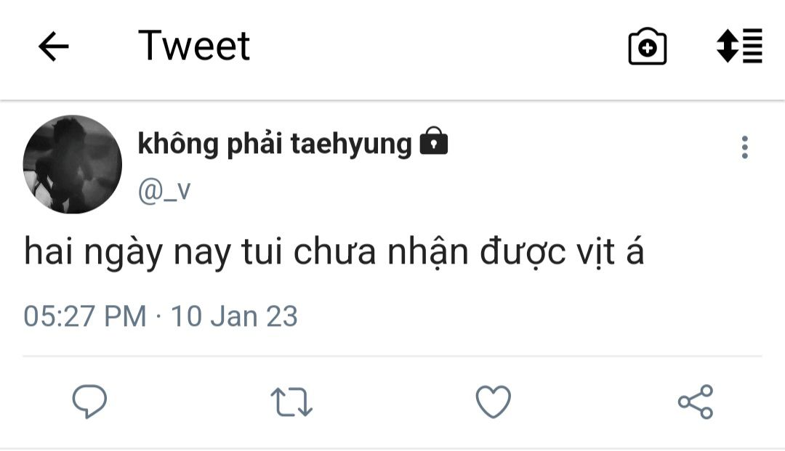Reply with the speech bubble icon
The image size is (785, 451).
89,401
